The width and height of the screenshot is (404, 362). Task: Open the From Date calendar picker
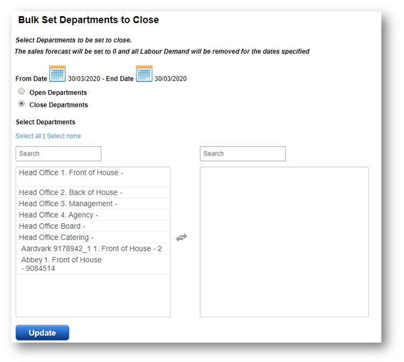(57, 74)
